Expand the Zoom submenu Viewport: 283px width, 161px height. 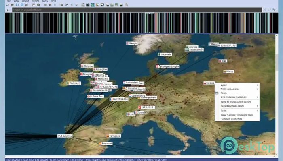point(237,85)
